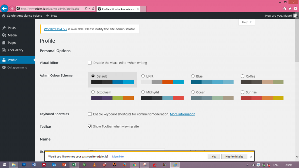Enable keyboard shortcuts for comment moderation
The image size is (299, 168).
(x=90, y=114)
